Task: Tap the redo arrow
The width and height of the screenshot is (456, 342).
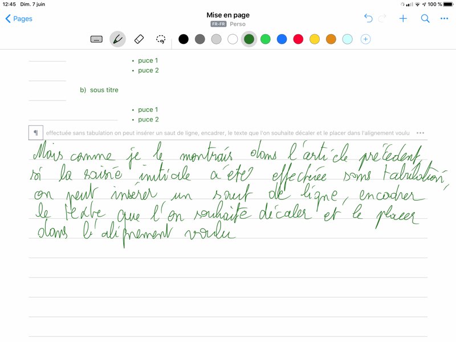Action: (383, 19)
